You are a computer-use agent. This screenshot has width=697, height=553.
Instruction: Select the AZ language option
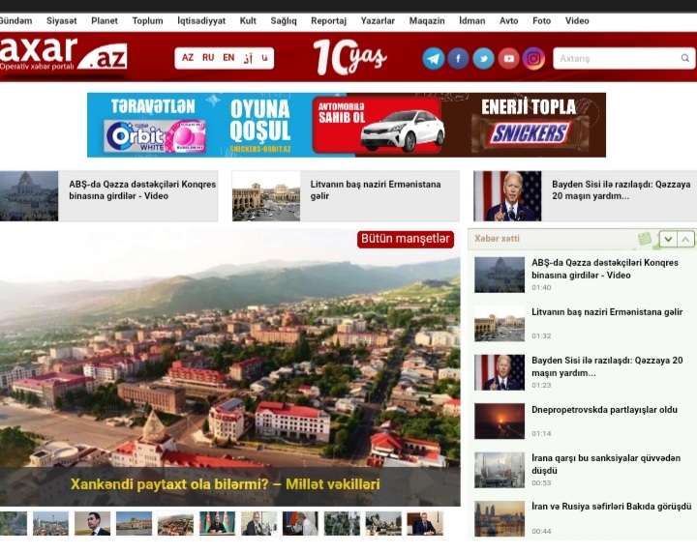(x=188, y=58)
